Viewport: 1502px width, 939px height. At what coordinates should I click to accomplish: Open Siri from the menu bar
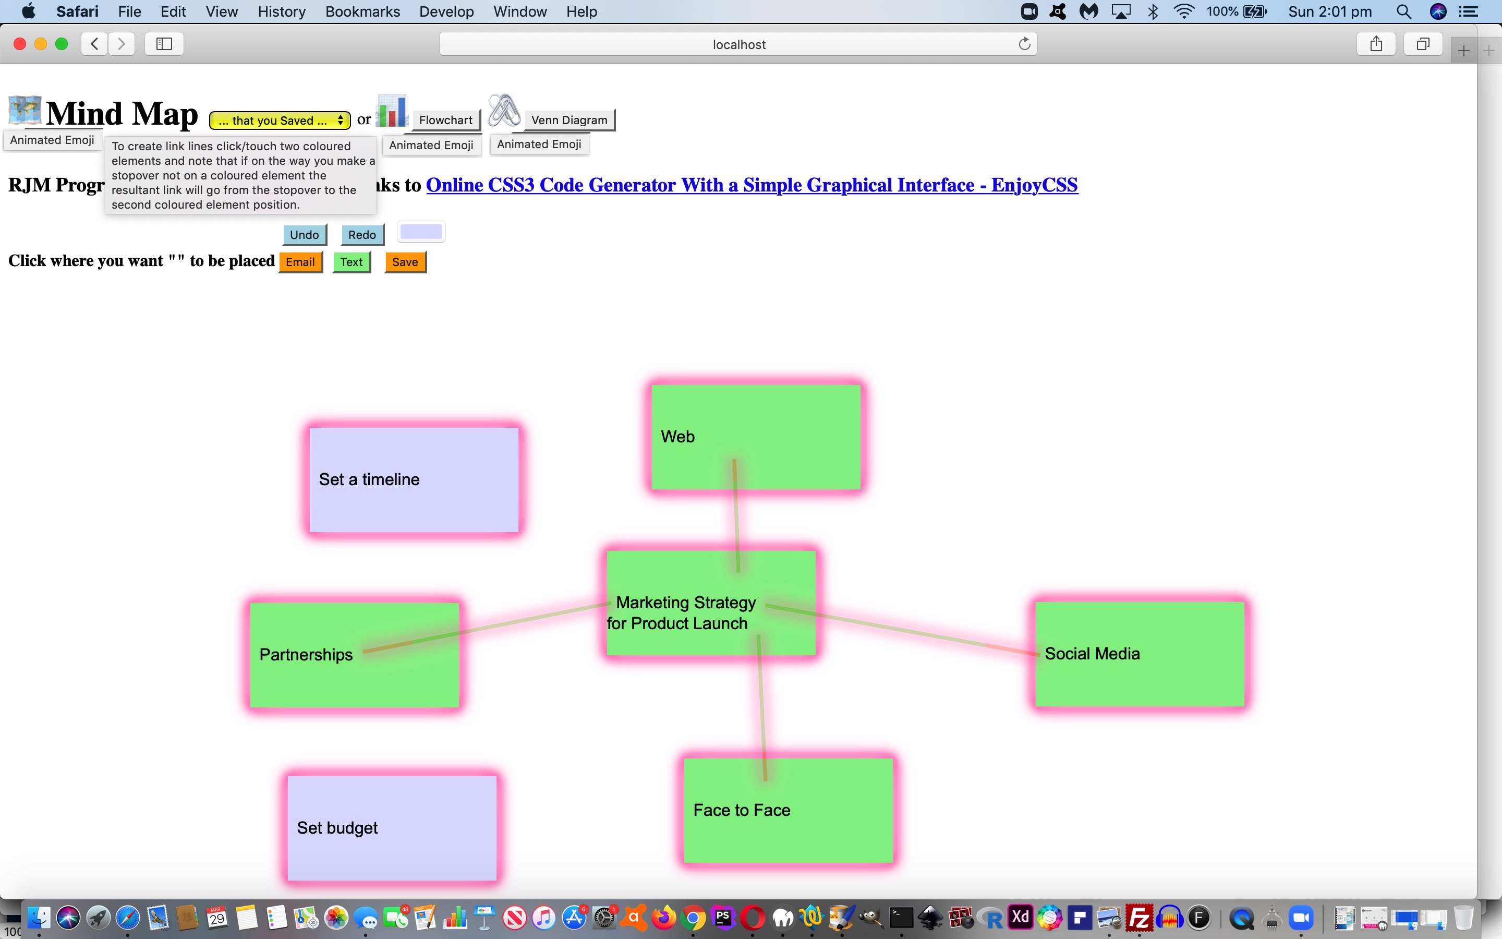pos(1437,11)
